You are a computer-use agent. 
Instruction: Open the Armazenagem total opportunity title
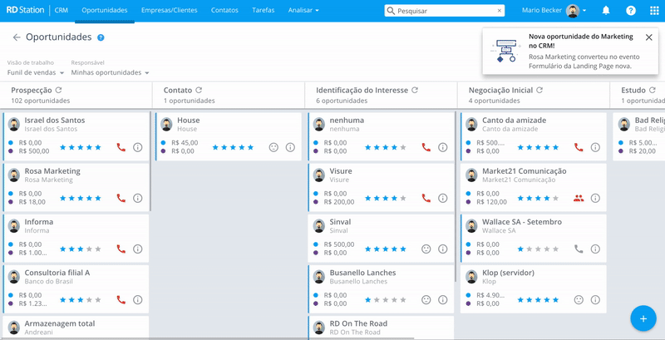[60, 324]
